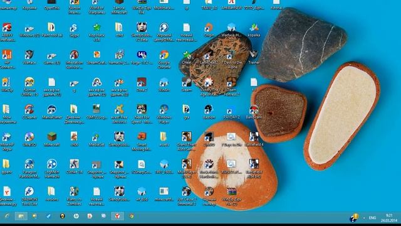This screenshot has height=226, width=401.
Task: Select the WinZip Zip File (2) archive
Action: pyautogui.click(x=231, y=196)
